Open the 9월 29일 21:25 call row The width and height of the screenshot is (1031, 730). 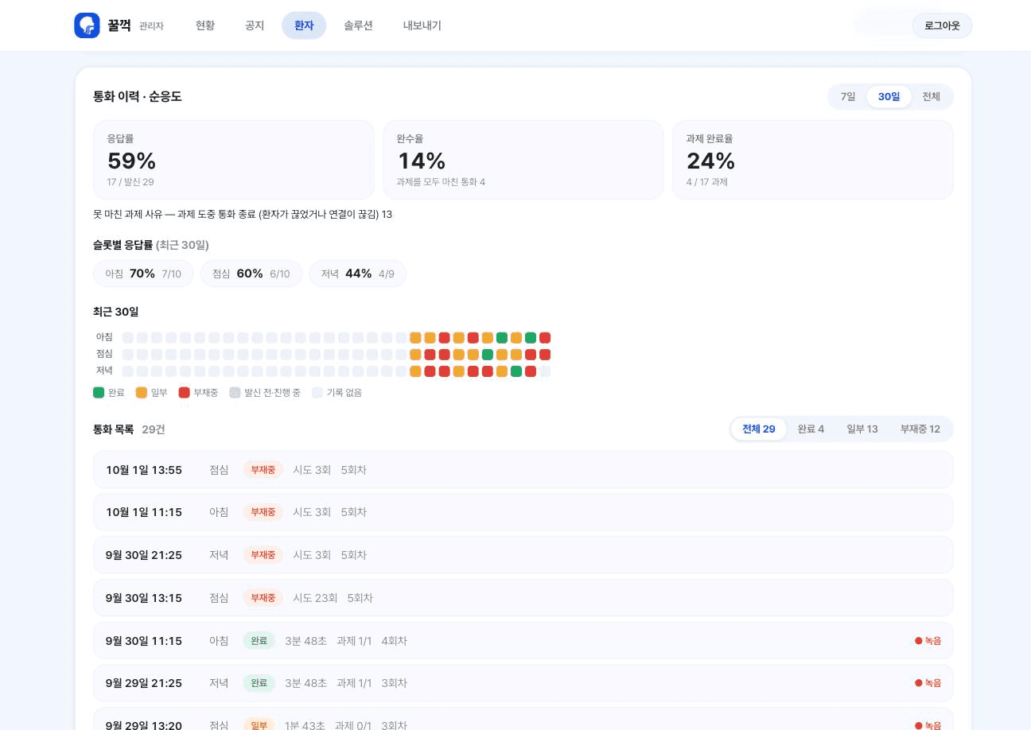[x=523, y=683]
